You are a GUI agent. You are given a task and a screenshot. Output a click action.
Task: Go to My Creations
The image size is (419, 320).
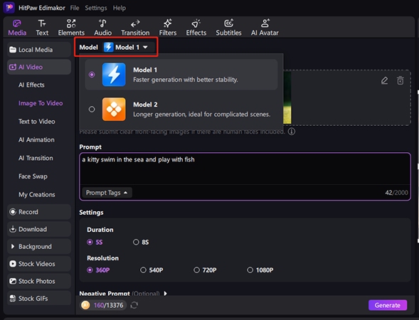36,194
